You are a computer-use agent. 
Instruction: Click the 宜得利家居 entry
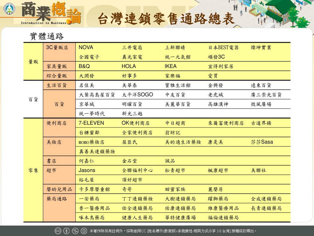point(221,66)
